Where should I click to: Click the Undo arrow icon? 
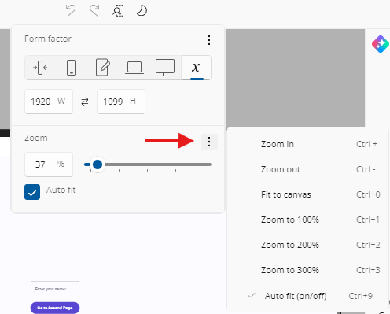(71, 11)
